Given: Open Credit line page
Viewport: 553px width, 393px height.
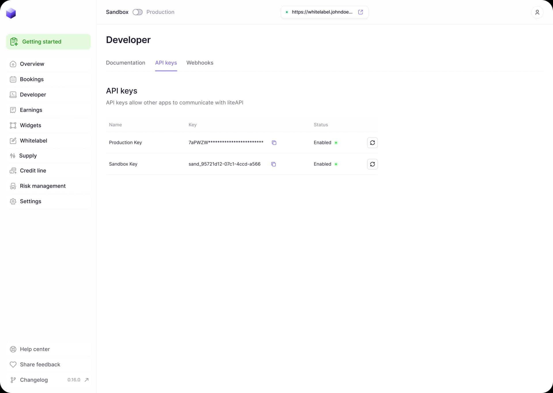Looking at the screenshot, I should point(33,171).
